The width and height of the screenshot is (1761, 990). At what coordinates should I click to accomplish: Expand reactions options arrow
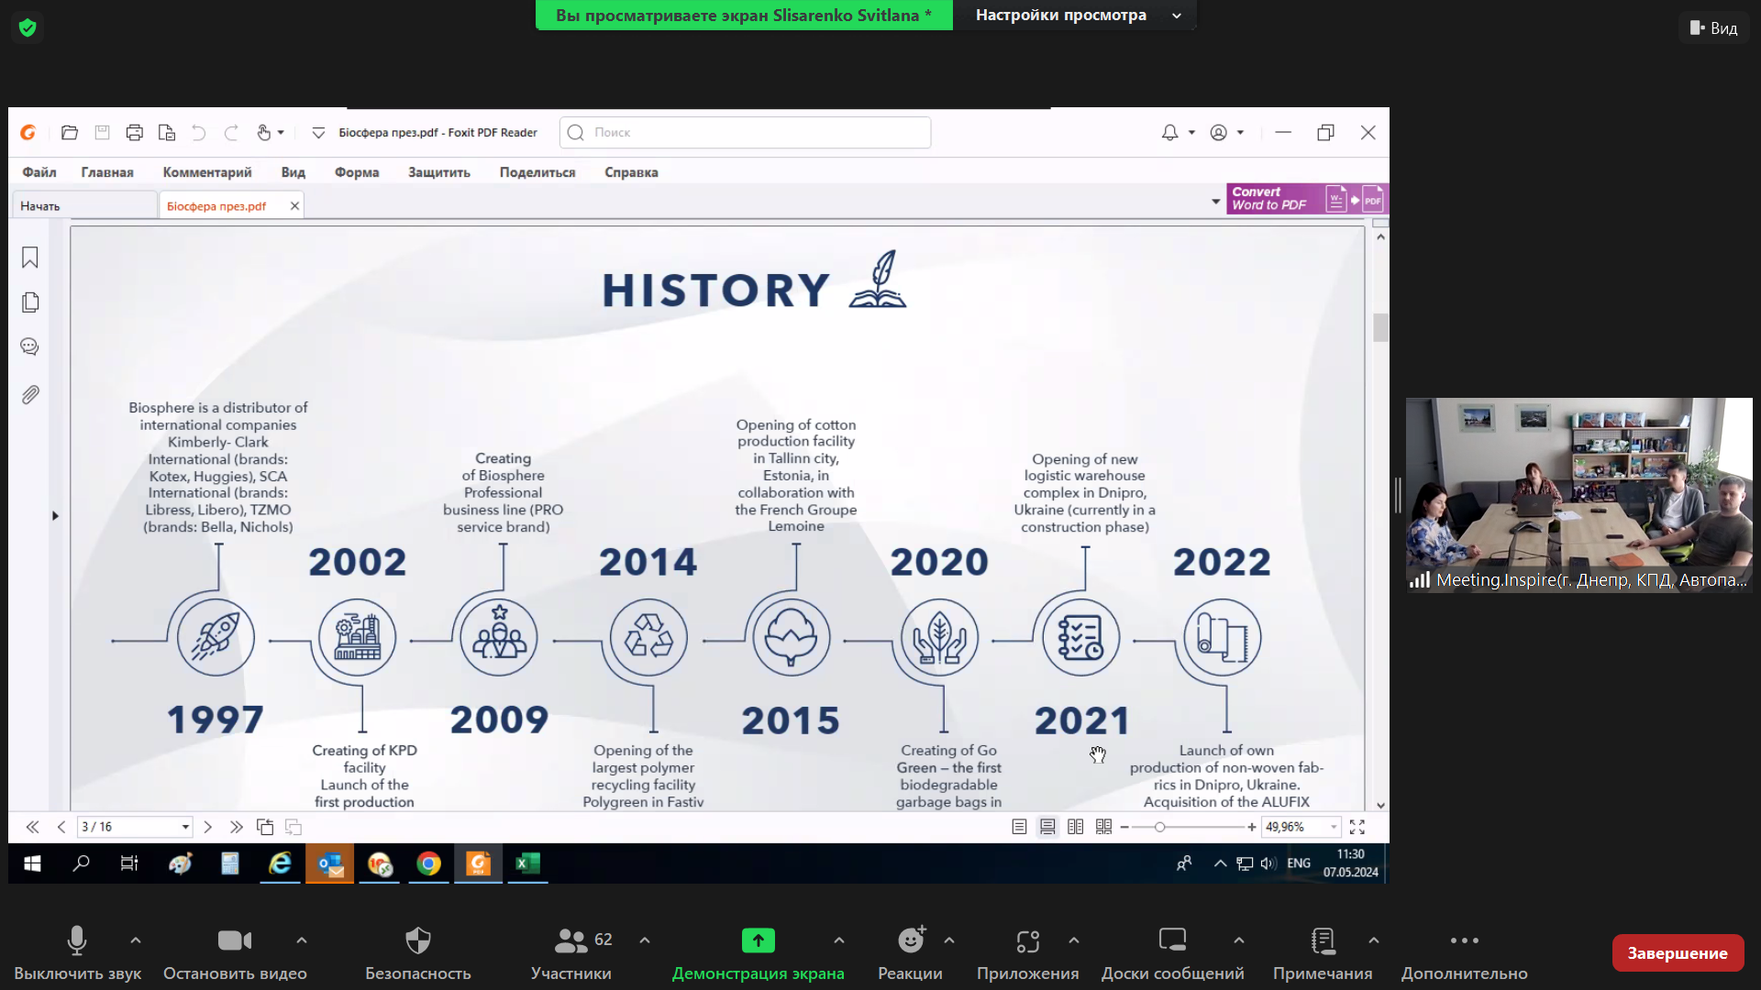coord(949,940)
